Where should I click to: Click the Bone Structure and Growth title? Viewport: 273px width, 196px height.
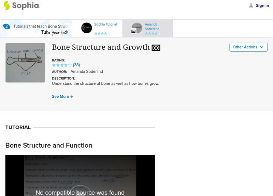101,47
